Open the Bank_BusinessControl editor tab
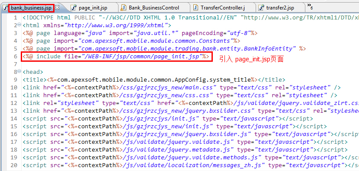This screenshot has width=359, height=171. pyautogui.click(x=154, y=8)
